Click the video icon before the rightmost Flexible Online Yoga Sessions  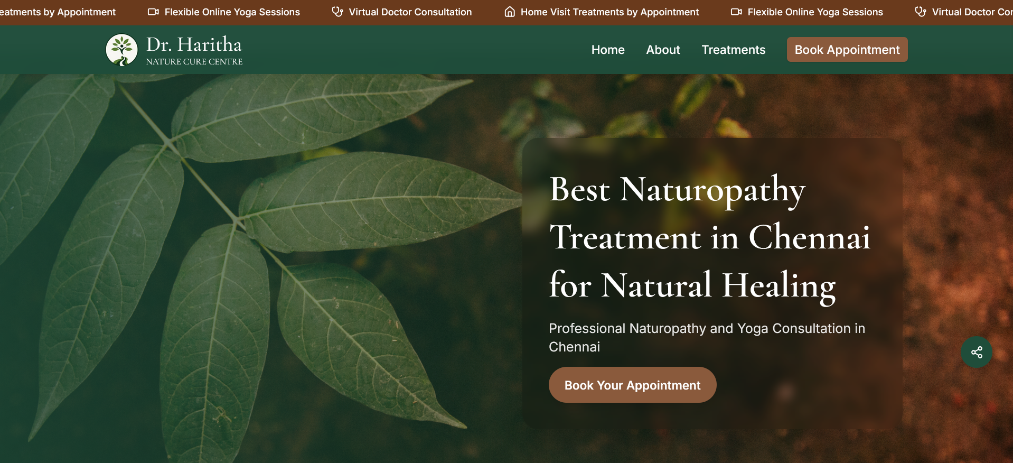click(x=736, y=12)
